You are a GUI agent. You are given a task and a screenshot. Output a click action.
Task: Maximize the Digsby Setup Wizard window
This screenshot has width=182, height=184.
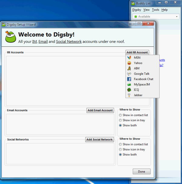[139, 23]
